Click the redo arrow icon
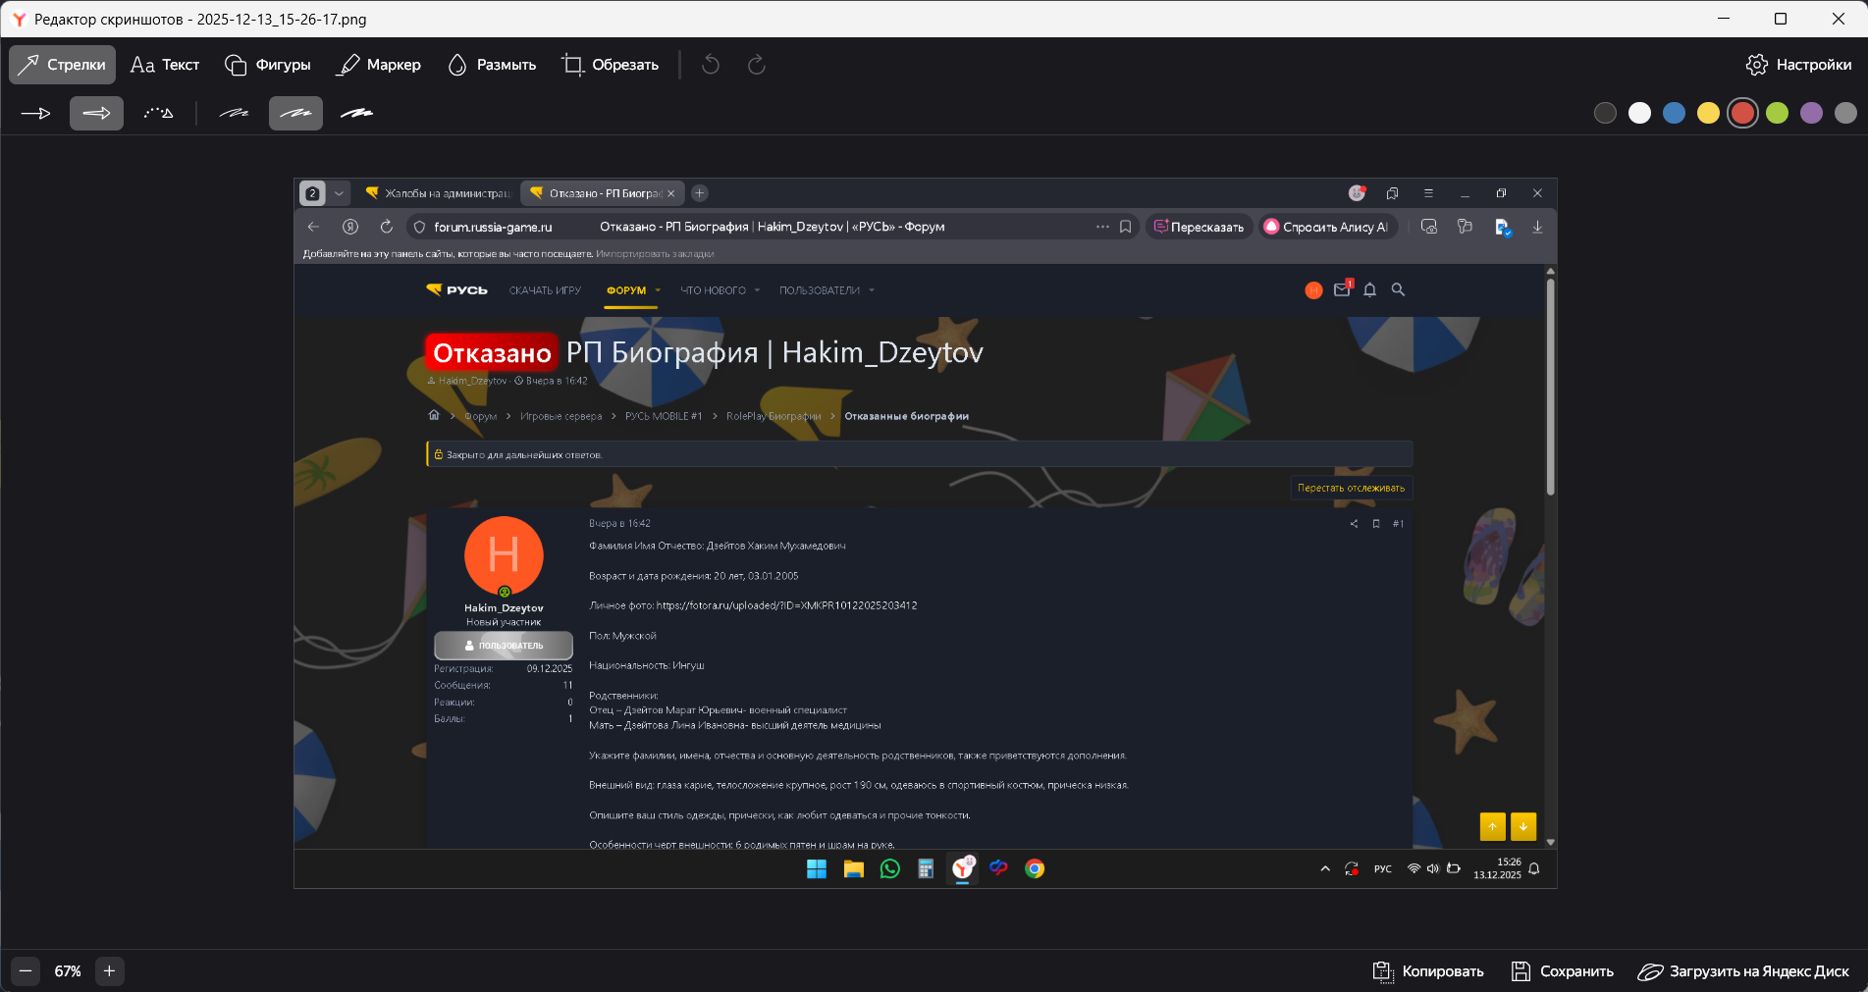Viewport: 1868px width, 992px height. point(756,65)
